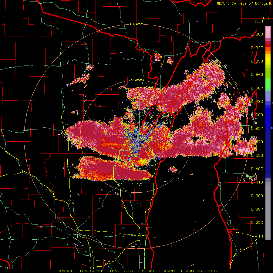
Task: Click the 0.733 scale value
Action: tap(257, 102)
